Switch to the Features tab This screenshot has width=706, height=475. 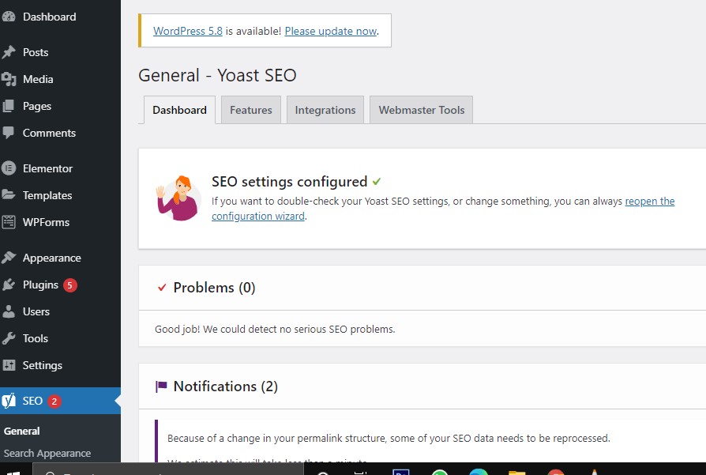pyautogui.click(x=250, y=110)
